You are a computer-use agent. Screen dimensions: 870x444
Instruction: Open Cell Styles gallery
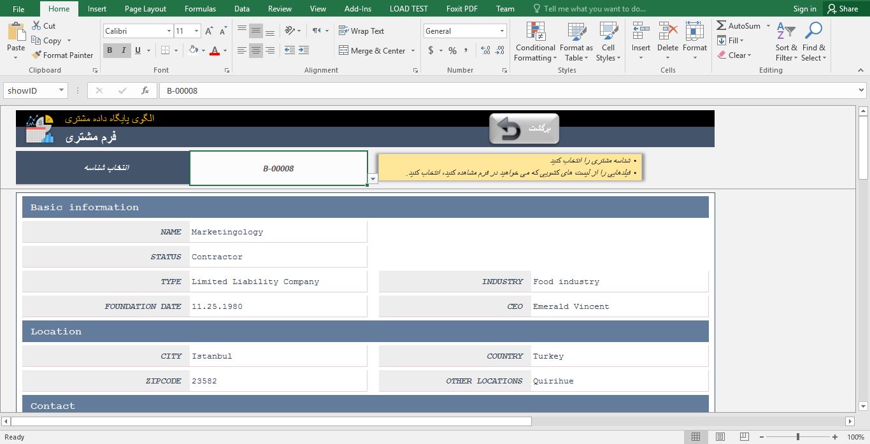(608, 42)
